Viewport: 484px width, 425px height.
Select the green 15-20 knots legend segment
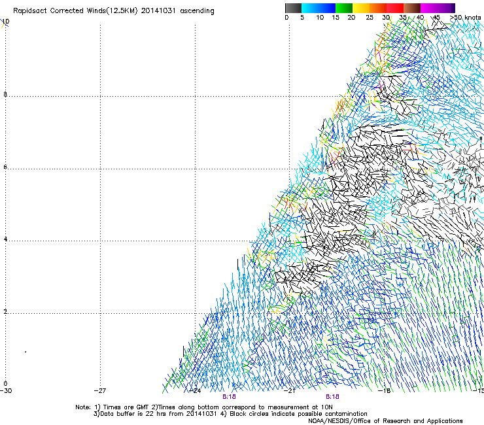[344, 8]
